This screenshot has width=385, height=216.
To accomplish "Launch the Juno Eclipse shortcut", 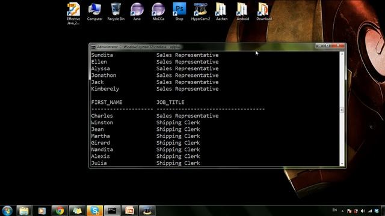I will [x=137, y=12].
